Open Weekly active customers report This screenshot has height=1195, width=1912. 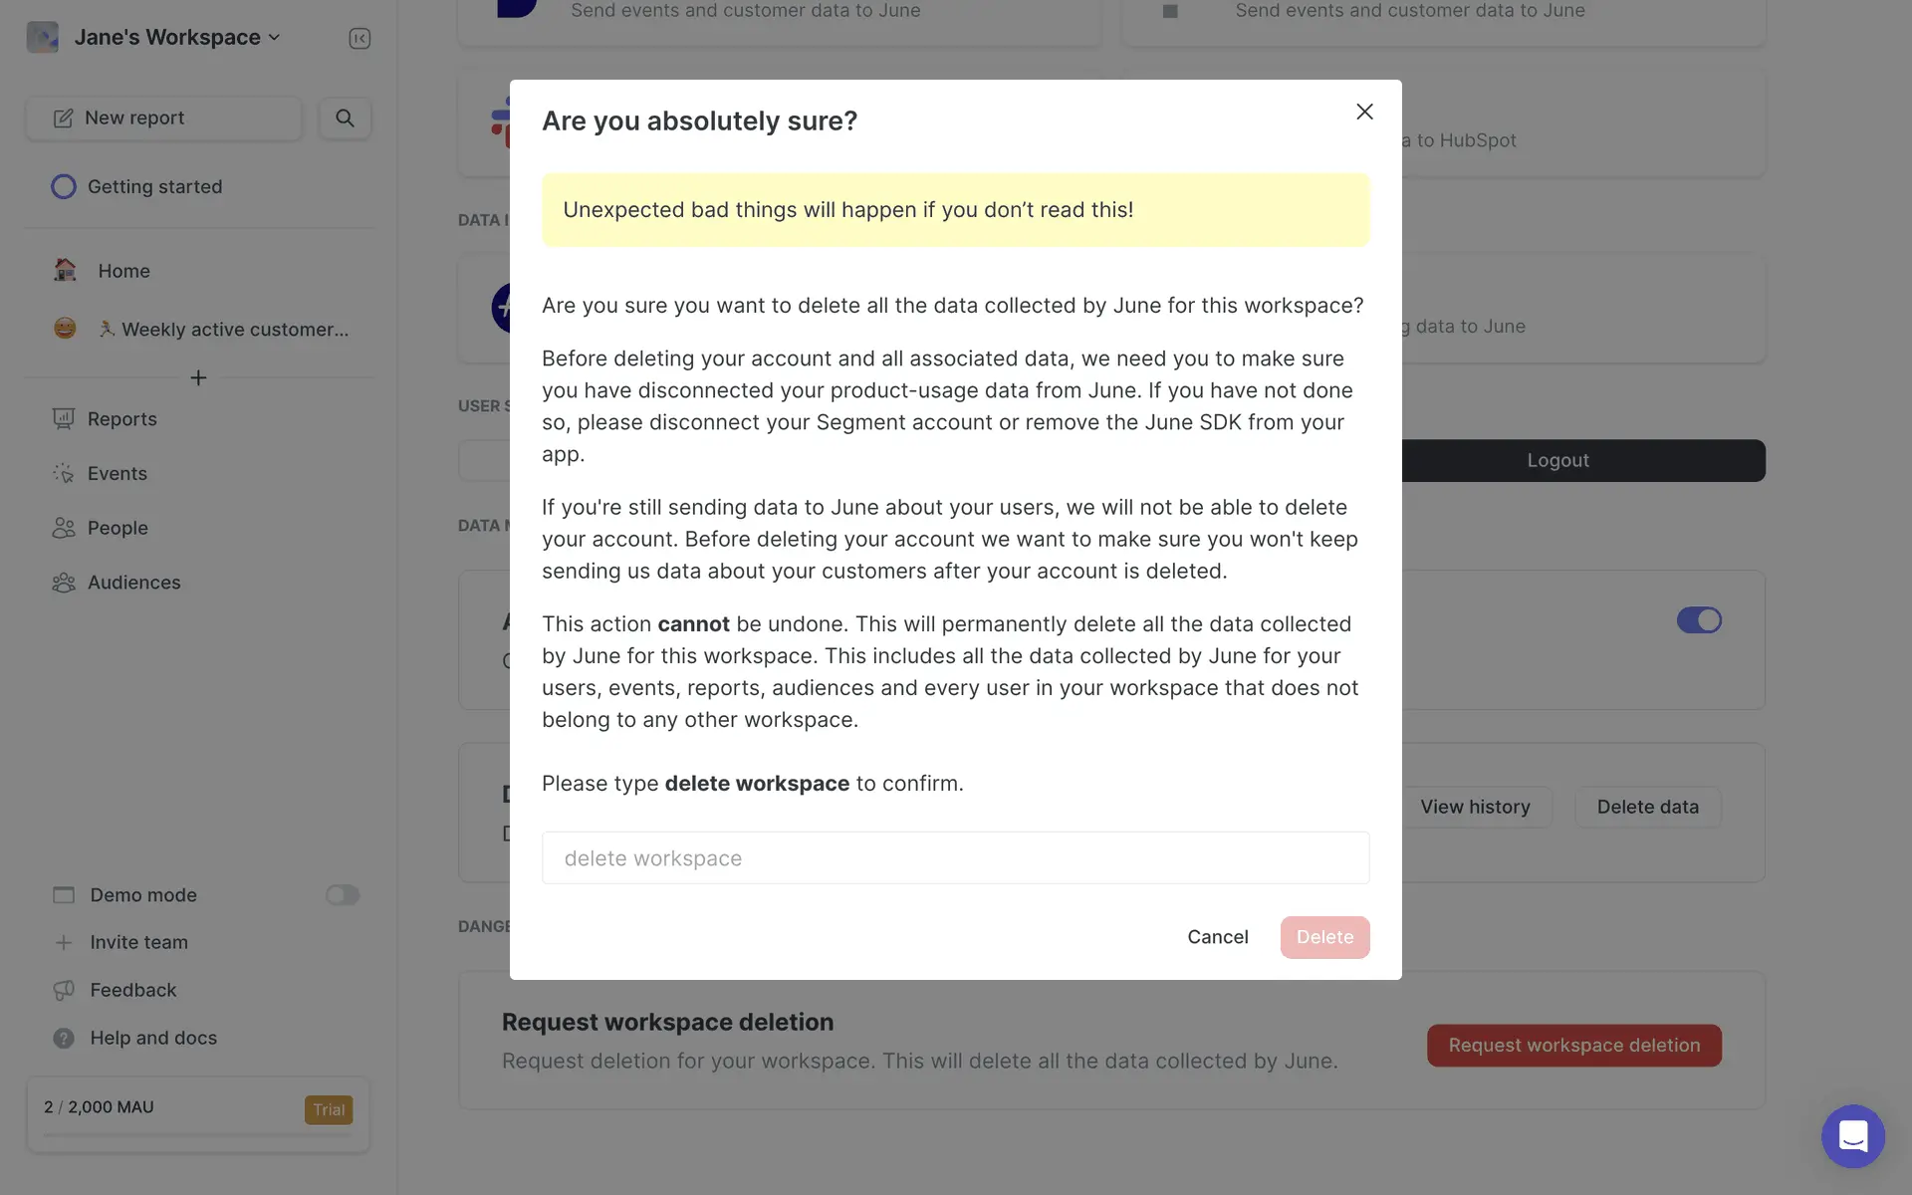pos(234,330)
